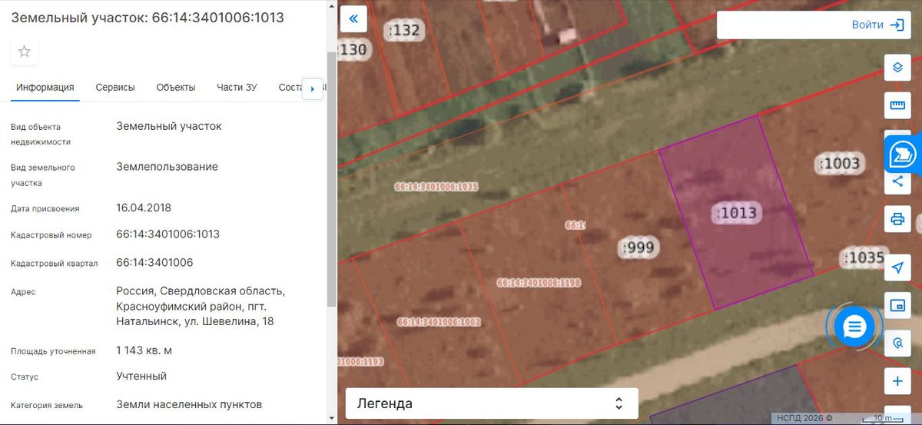Click parcel label :130 on map
Screen dimensions: 922x425
coord(353,50)
